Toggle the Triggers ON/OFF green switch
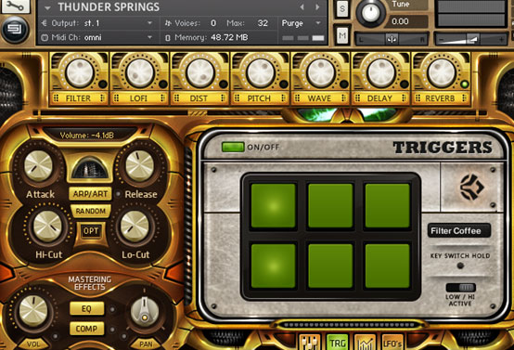Viewport: 514px width, 350px height. [x=233, y=147]
